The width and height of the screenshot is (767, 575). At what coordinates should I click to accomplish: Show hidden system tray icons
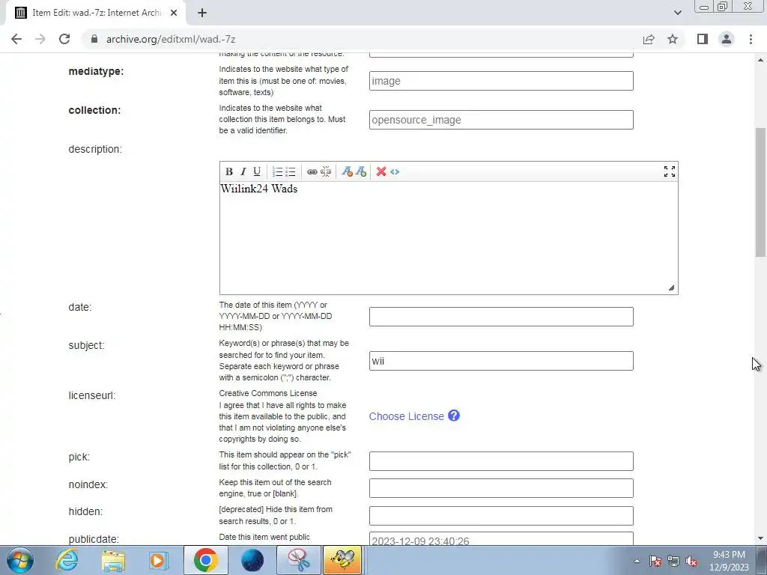tap(637, 561)
